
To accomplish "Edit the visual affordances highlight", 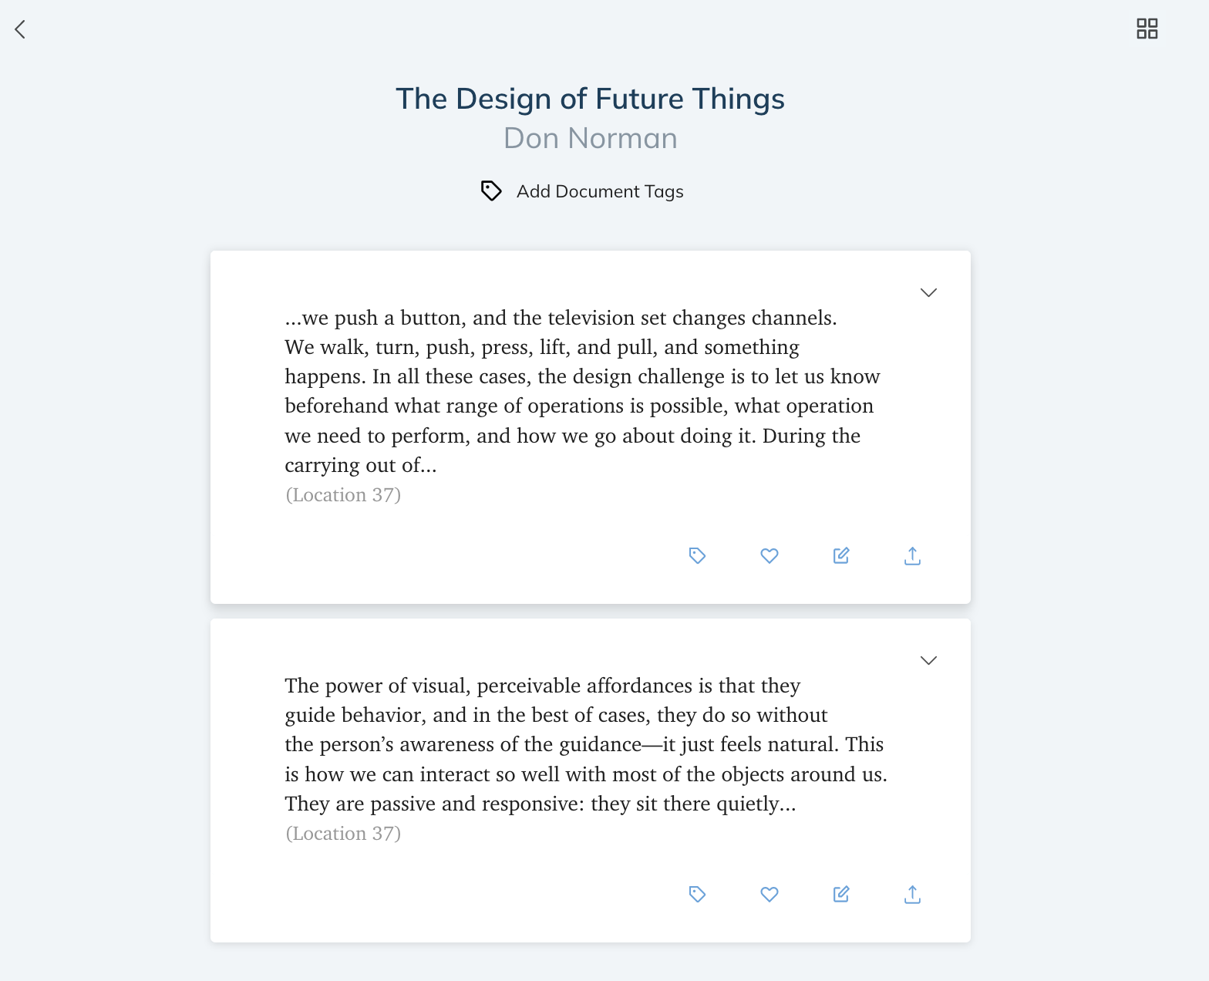I will tap(840, 894).
